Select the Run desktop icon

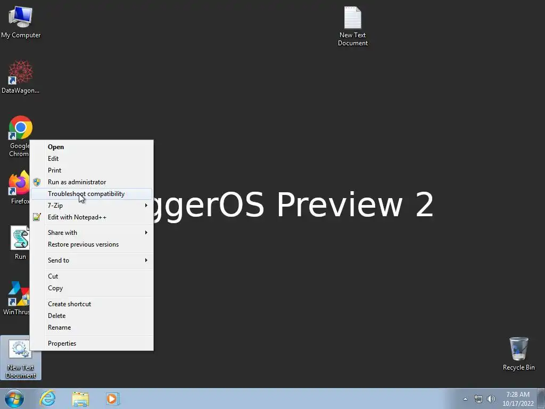click(x=20, y=242)
